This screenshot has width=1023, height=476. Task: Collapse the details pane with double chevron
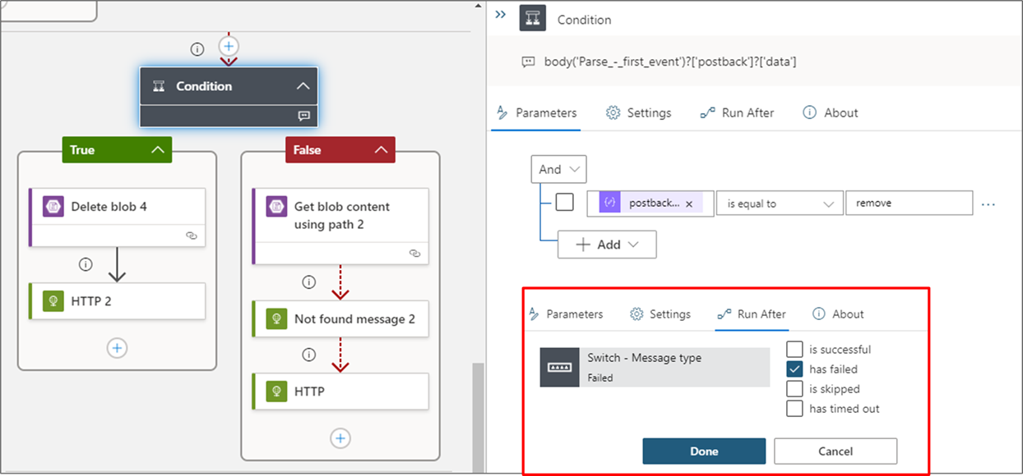point(501,15)
